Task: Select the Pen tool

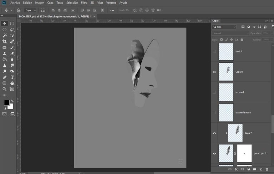Action: pyautogui.click(x=5, y=77)
